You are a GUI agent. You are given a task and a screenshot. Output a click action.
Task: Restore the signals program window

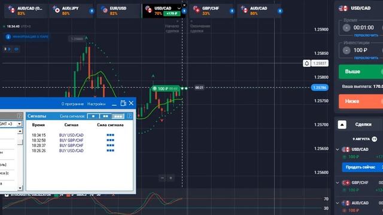pyautogui.click(x=123, y=103)
